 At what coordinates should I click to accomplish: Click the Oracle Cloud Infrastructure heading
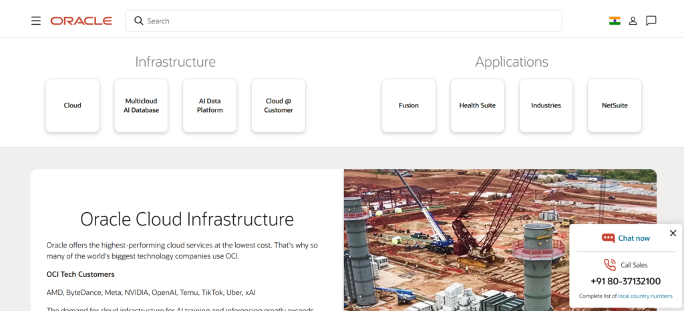pyautogui.click(x=187, y=219)
